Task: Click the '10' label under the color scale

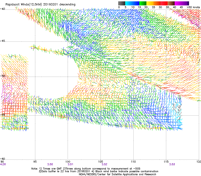Action: click(x=133, y=7)
